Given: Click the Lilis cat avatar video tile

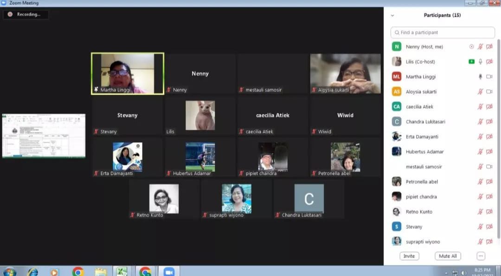Looking at the screenshot, I should [200, 116].
